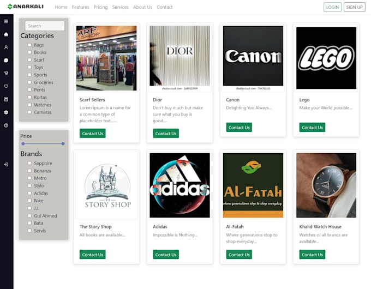Enable the Bonanza brand filter

tap(29, 171)
